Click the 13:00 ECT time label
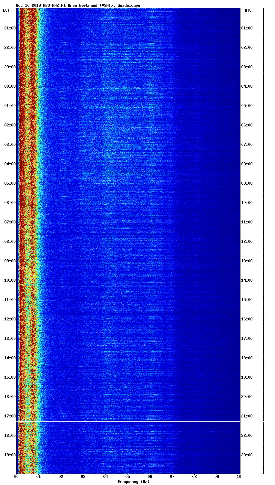The height and width of the screenshot is (485, 275). 10,339
